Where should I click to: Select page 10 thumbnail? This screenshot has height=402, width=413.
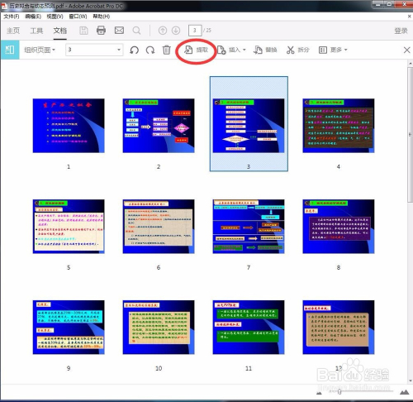(x=159, y=328)
